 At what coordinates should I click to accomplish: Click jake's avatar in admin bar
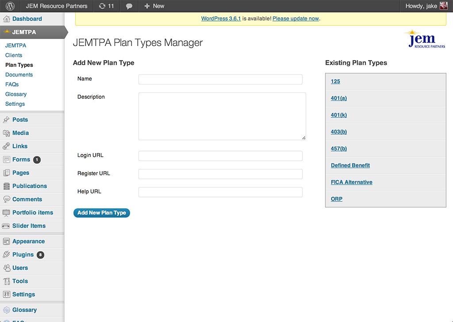click(x=443, y=6)
